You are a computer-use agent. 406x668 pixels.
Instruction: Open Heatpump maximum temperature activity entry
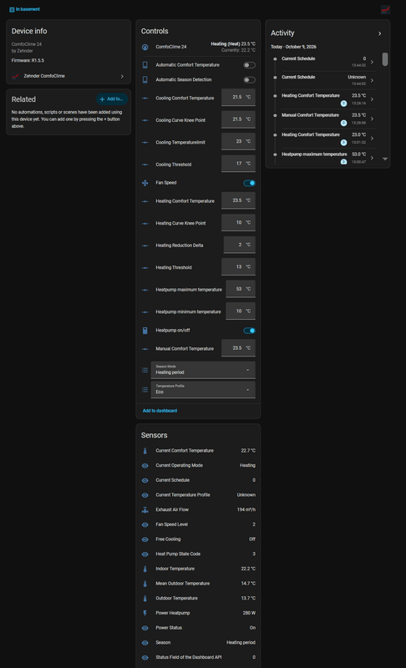pos(325,158)
